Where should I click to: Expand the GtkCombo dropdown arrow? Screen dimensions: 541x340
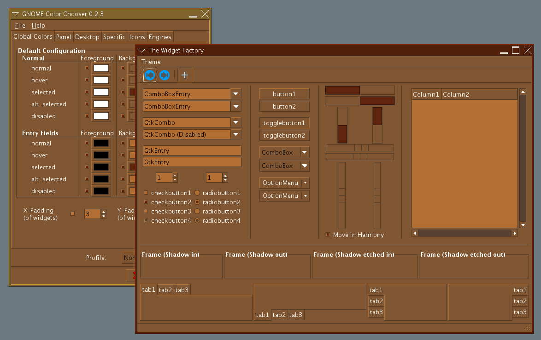235,122
